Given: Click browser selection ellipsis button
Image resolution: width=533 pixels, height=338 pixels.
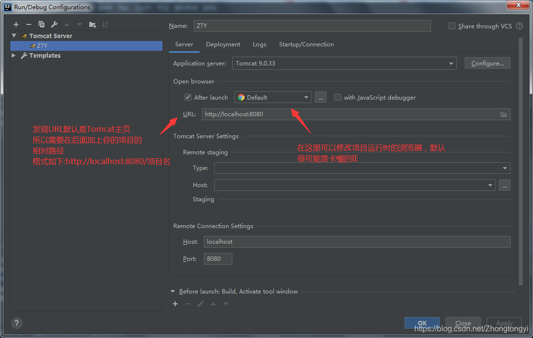Looking at the screenshot, I should click(x=321, y=97).
